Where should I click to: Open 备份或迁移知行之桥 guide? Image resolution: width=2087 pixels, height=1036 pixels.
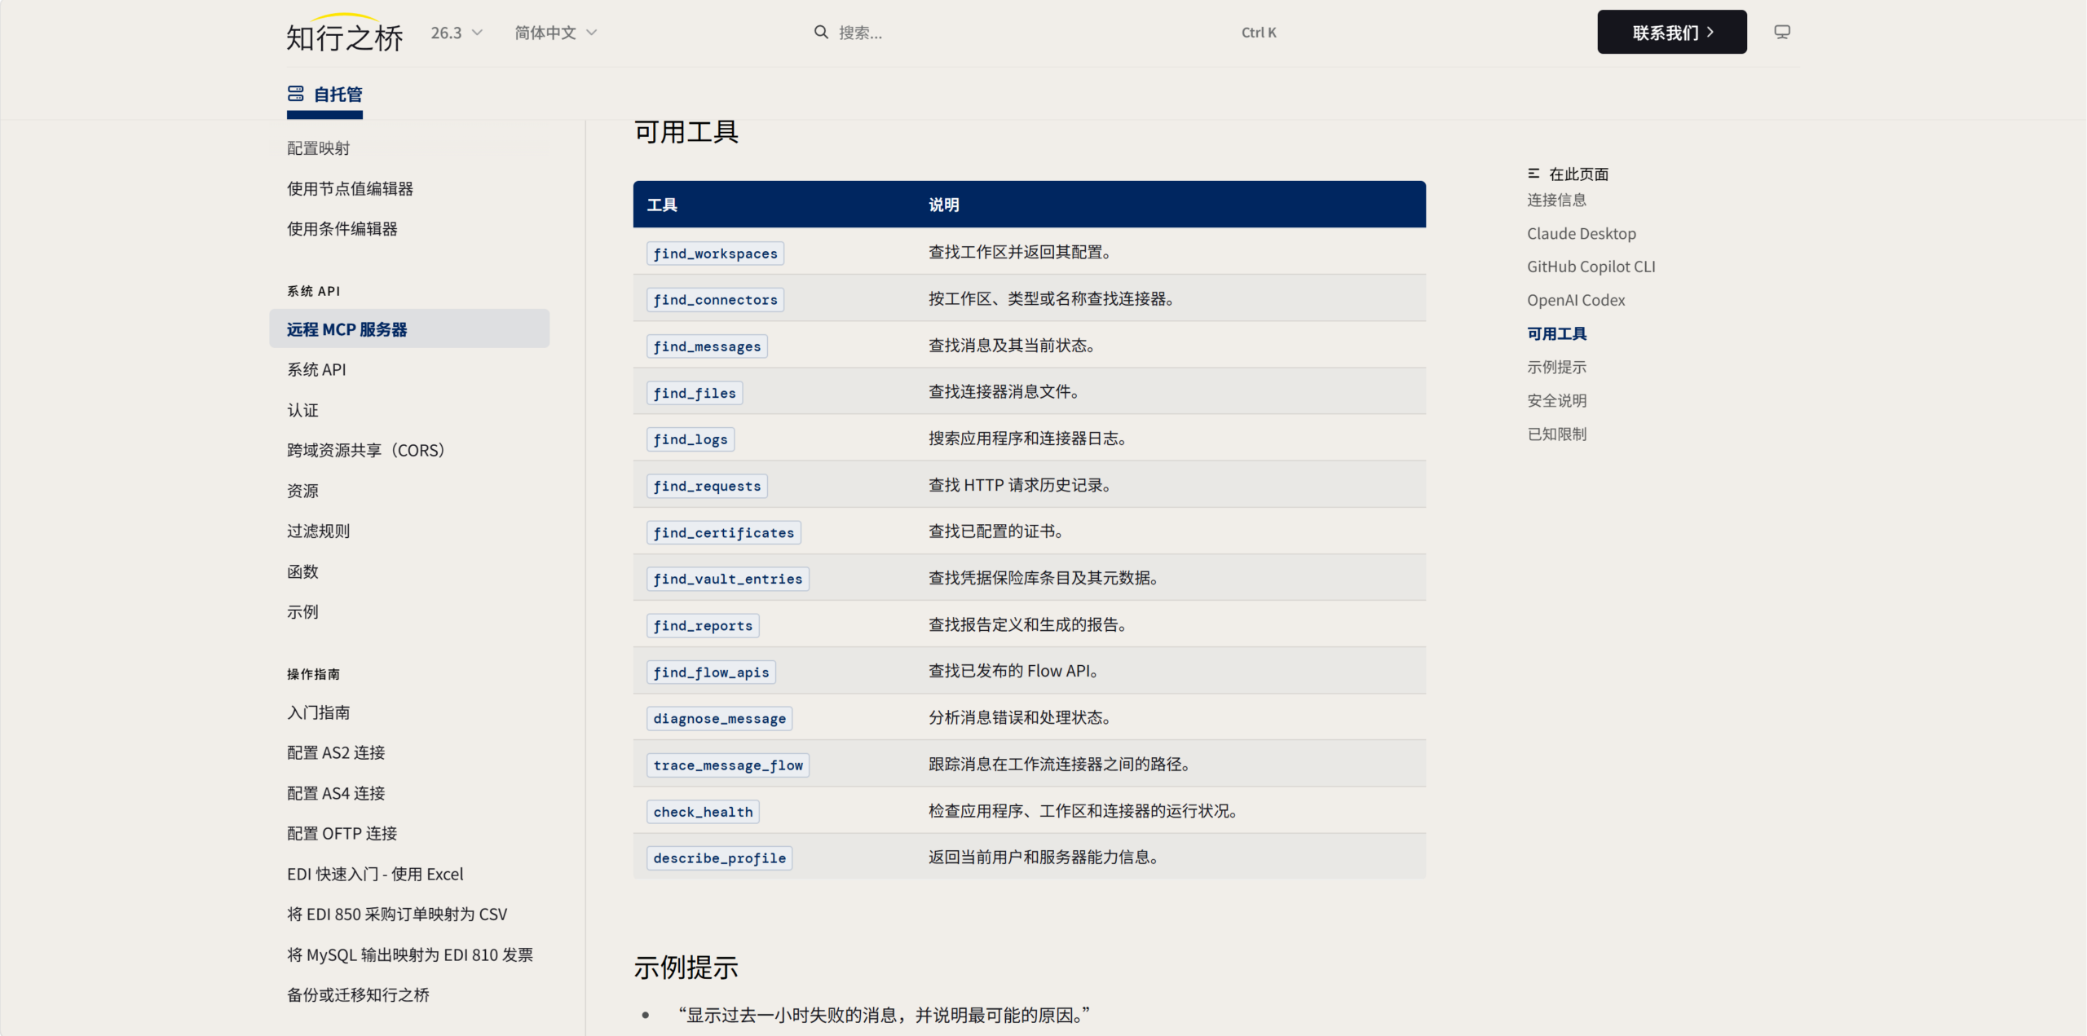pos(358,994)
